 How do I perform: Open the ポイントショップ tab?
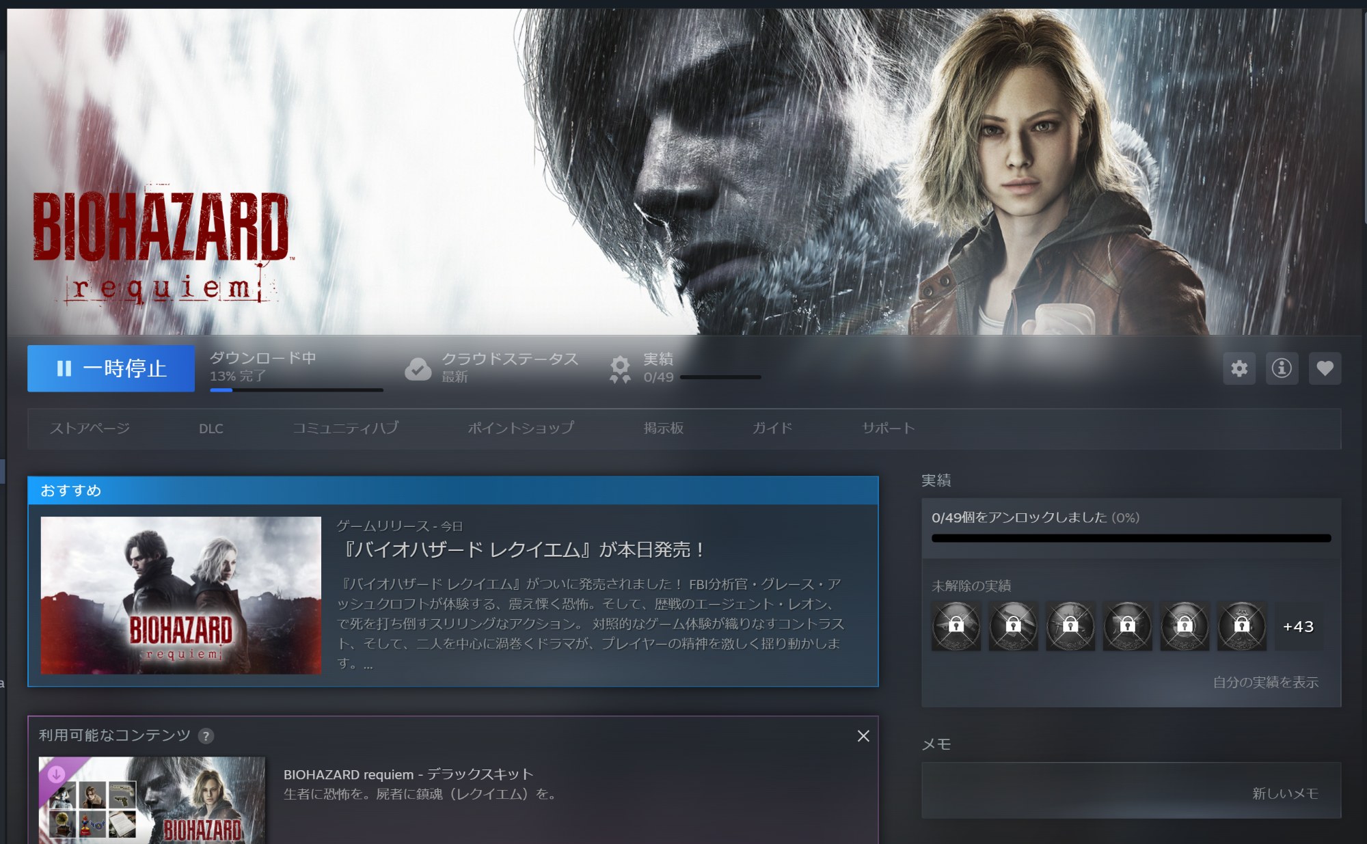click(521, 428)
